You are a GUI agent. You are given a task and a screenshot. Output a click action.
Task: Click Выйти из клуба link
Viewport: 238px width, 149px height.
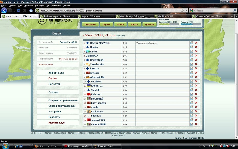[46, 64]
